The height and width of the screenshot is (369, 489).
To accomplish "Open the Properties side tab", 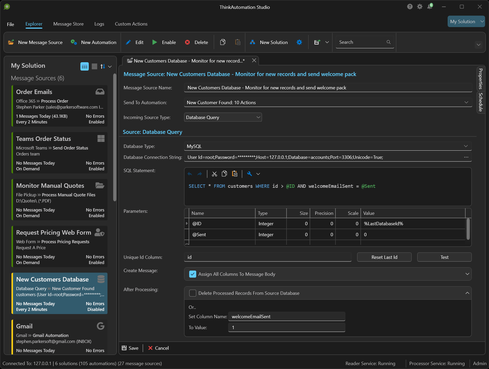I will tap(481, 79).
